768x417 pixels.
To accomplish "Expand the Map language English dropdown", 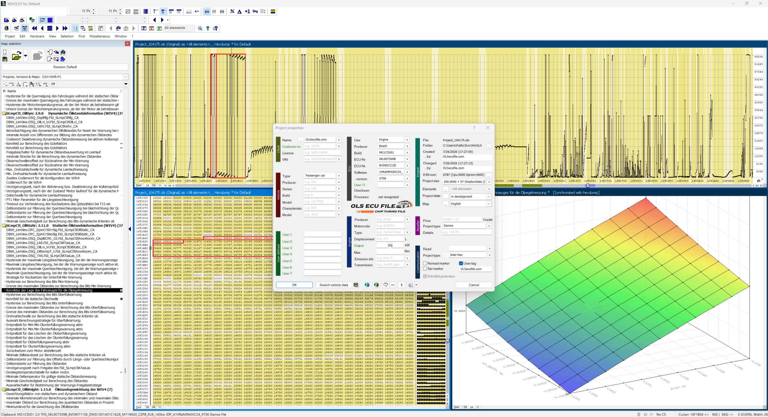I will click(470, 204).
